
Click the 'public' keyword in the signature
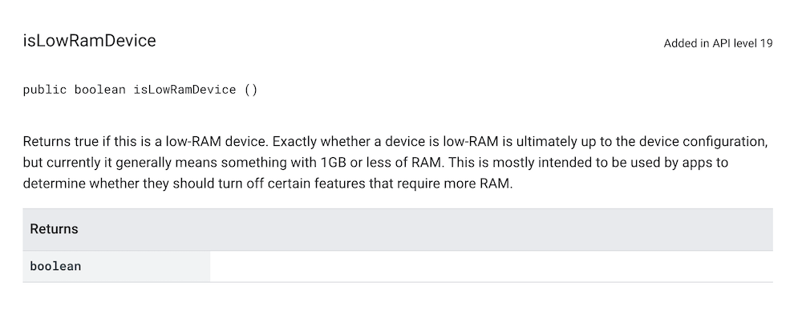[44, 90]
